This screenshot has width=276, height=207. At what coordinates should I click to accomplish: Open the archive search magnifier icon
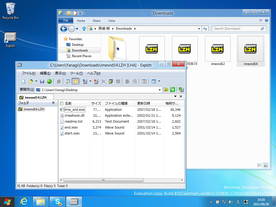point(68,81)
